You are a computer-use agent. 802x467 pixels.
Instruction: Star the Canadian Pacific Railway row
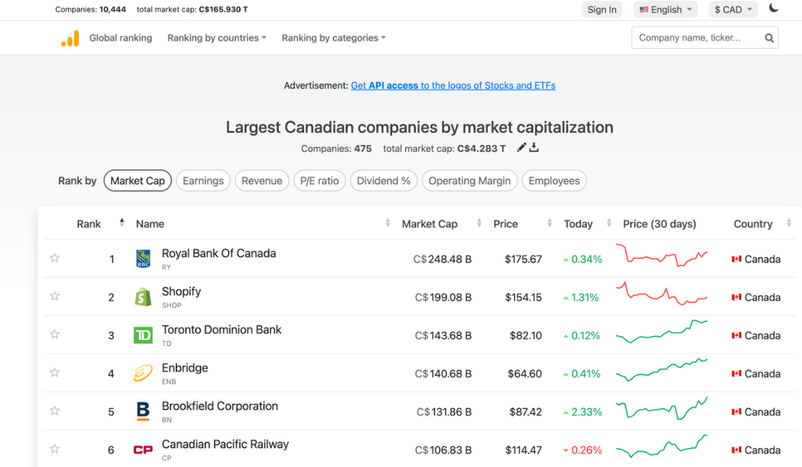pyautogui.click(x=55, y=449)
